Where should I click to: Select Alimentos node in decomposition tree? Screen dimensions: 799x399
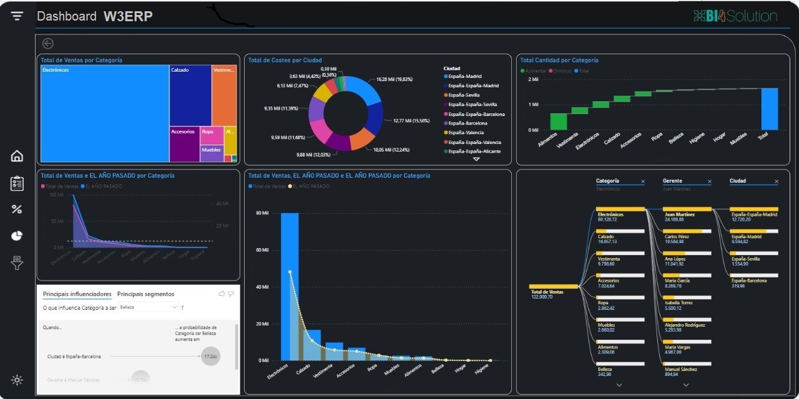pos(620,347)
